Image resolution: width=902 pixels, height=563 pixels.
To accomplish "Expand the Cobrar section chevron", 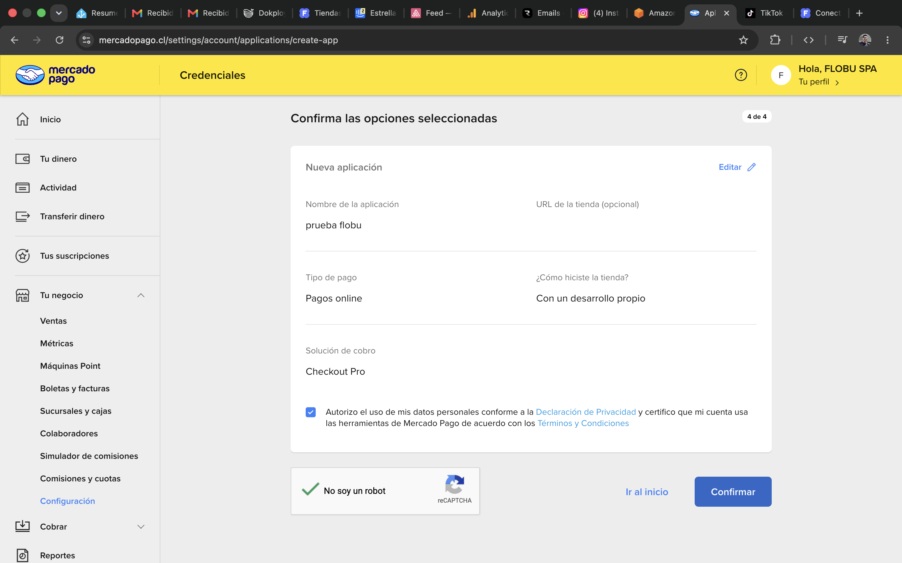I will (141, 526).
